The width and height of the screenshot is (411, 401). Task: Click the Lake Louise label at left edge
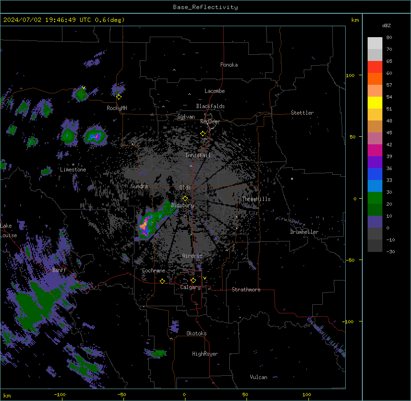9,231
